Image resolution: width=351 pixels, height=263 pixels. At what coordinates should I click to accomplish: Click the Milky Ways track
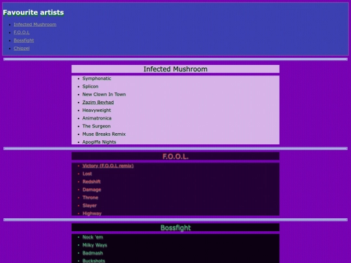tap(94, 245)
